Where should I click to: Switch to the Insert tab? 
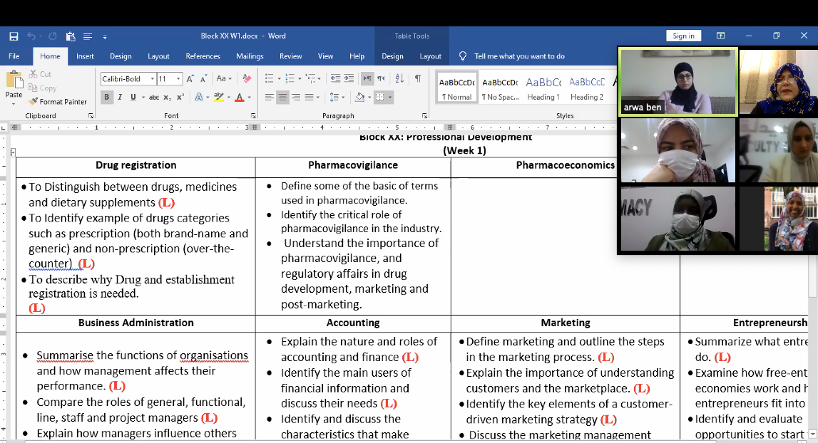click(x=85, y=56)
